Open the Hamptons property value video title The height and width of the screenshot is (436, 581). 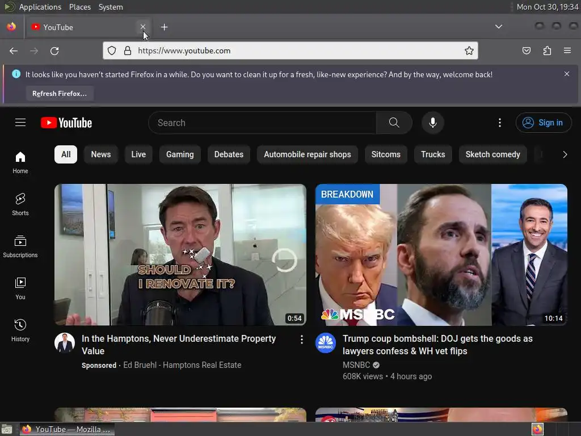click(179, 345)
